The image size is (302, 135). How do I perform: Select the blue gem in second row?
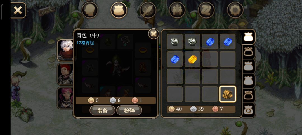(x=175, y=59)
